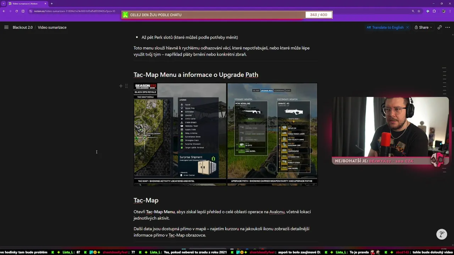Add a block with the plus handle
The width and height of the screenshot is (454, 255).
[121, 86]
